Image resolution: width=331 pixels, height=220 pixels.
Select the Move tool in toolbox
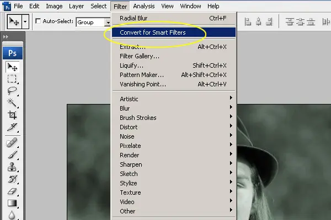[12, 67]
